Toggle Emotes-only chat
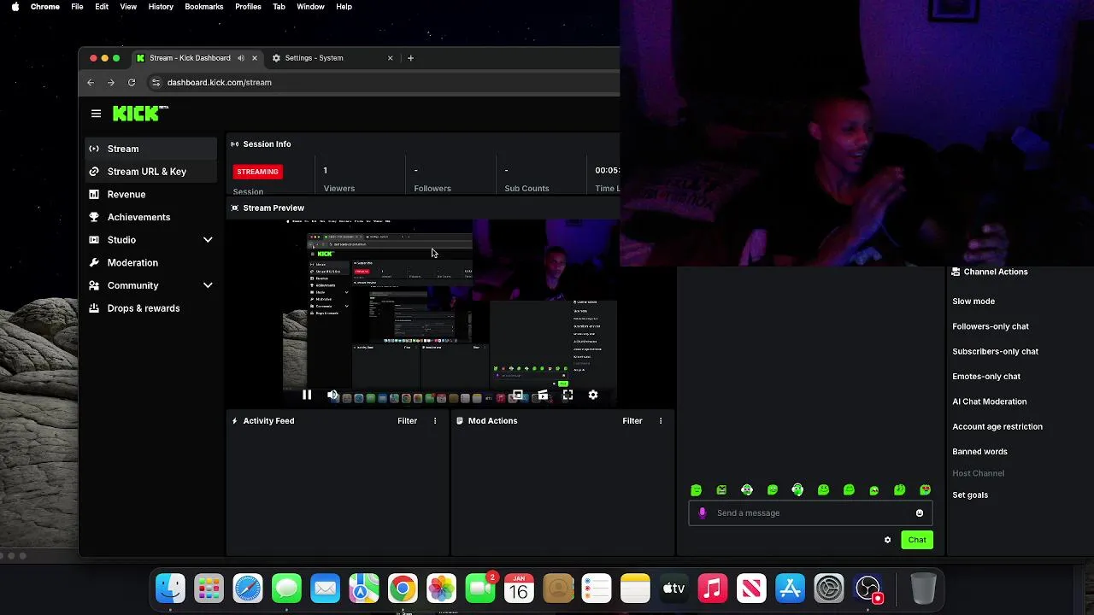 (x=986, y=377)
